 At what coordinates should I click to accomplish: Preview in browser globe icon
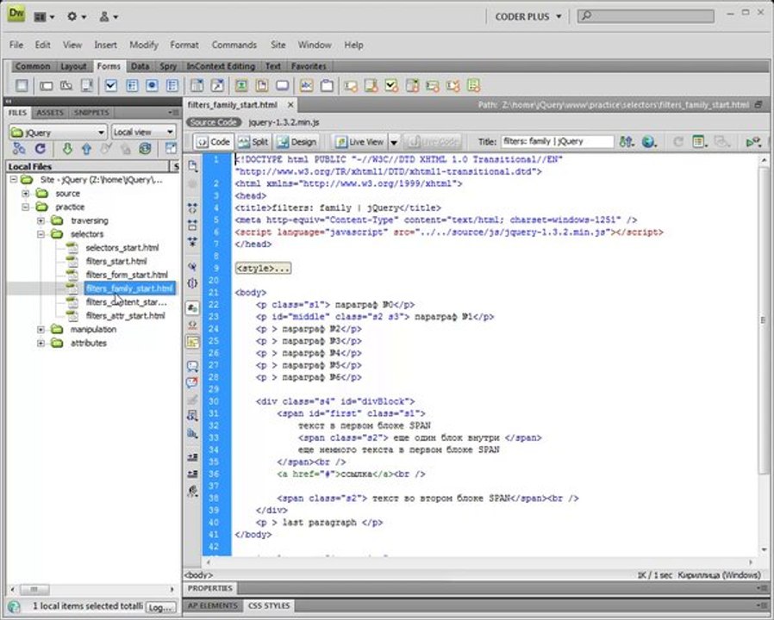tap(649, 142)
